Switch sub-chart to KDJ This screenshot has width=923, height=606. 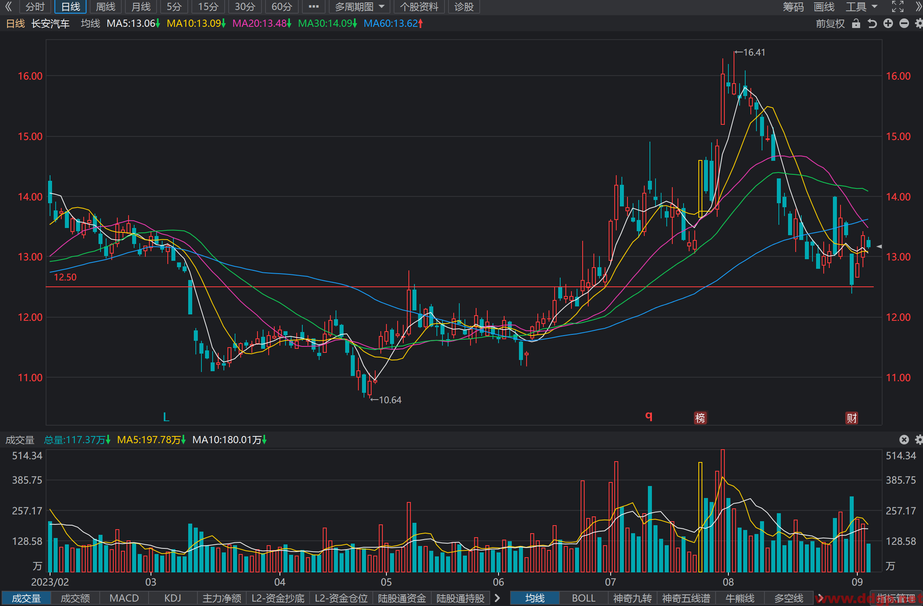point(173,598)
